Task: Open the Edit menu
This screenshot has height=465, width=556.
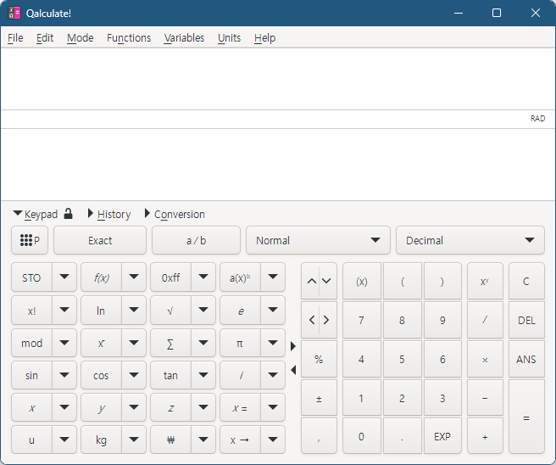Action: click(45, 37)
